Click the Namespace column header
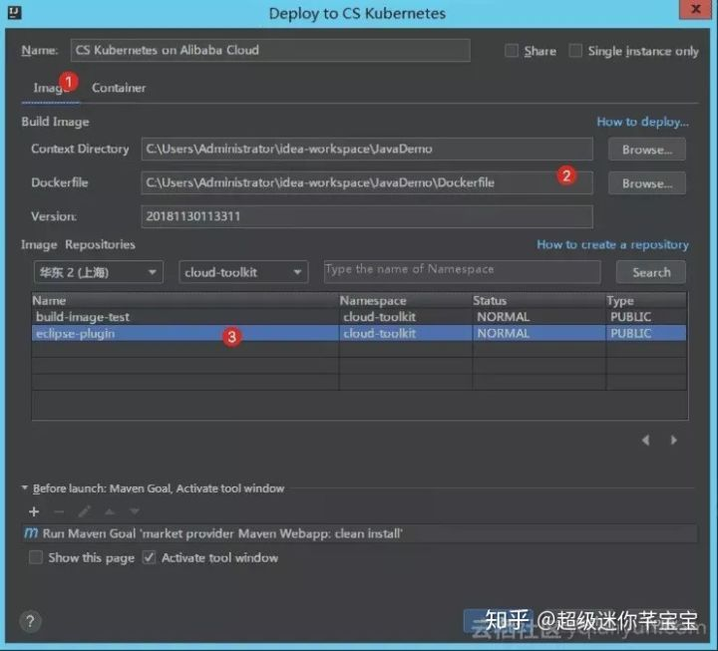The image size is (718, 651). [x=406, y=300]
